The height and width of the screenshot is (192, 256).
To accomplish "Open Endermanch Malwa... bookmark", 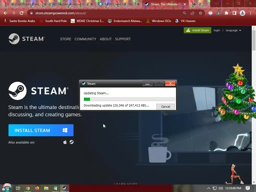I will 125,21.
